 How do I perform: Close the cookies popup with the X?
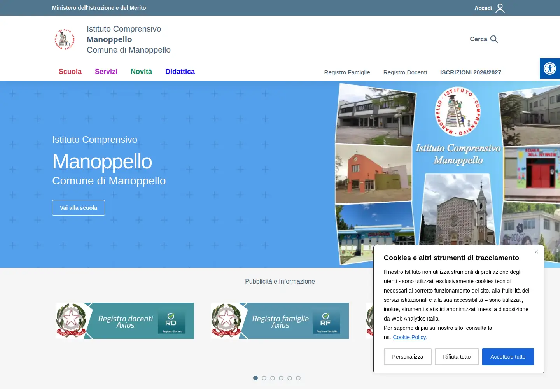point(536,252)
